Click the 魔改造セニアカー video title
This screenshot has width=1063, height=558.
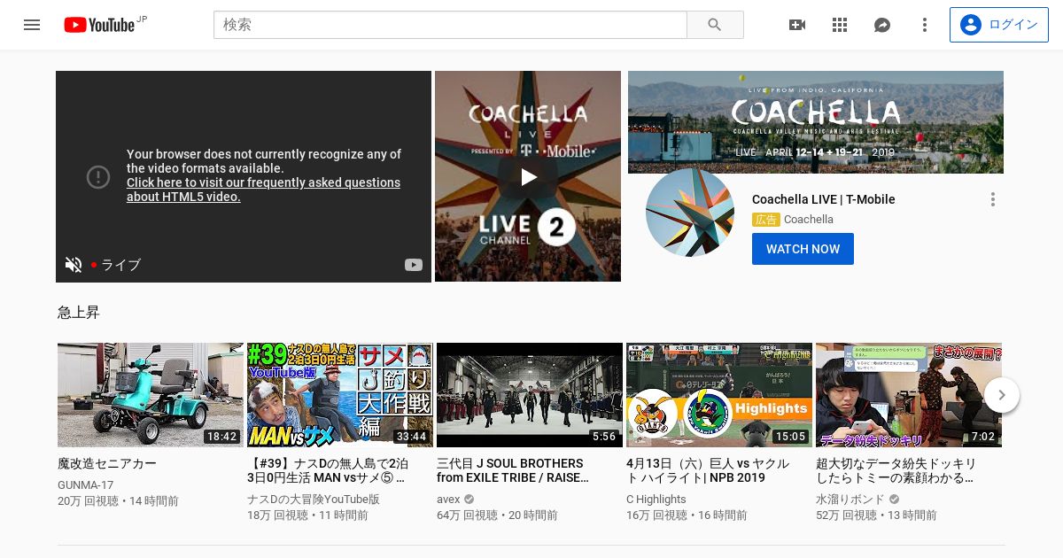[x=107, y=463]
